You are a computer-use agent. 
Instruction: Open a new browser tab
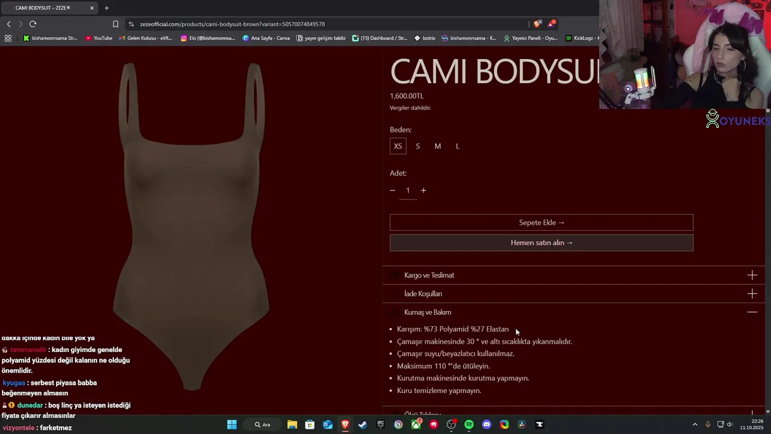pyautogui.click(x=107, y=8)
